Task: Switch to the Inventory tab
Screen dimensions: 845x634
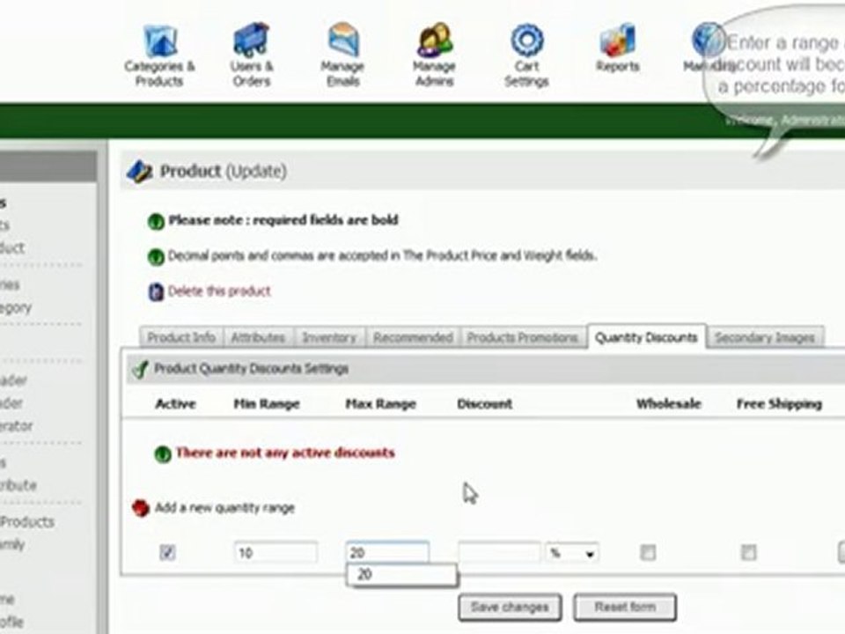Action: (329, 338)
